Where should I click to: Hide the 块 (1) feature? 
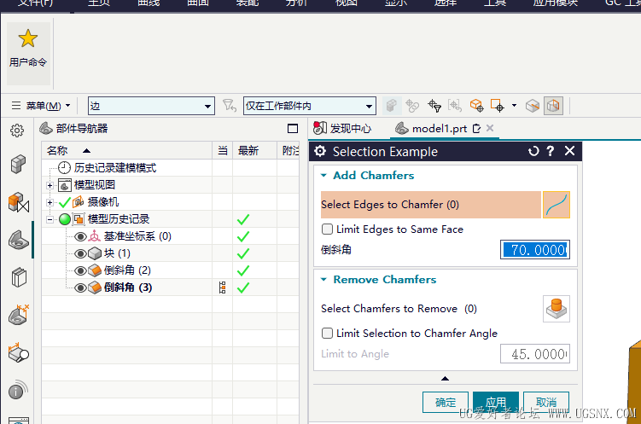click(81, 253)
